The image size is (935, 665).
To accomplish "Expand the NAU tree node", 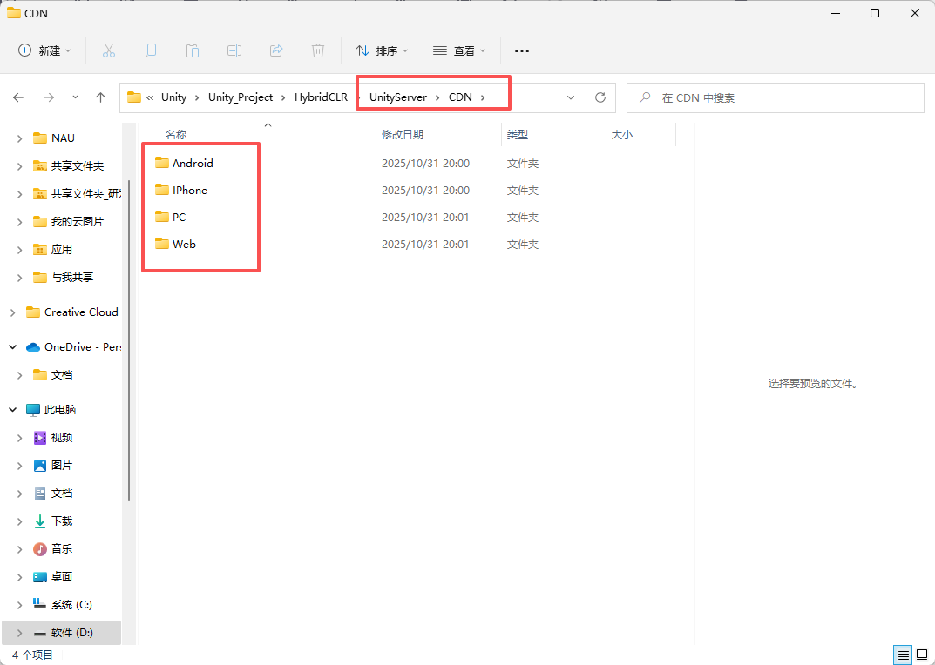I will click(x=20, y=138).
